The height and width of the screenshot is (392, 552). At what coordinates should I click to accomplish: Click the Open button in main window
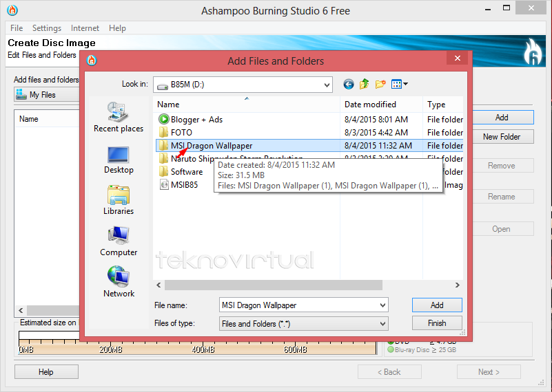point(502,228)
